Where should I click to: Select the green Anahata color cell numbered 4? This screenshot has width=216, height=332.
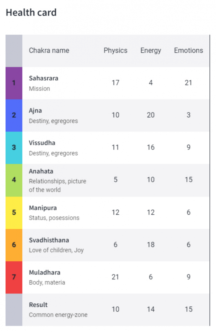14,180
